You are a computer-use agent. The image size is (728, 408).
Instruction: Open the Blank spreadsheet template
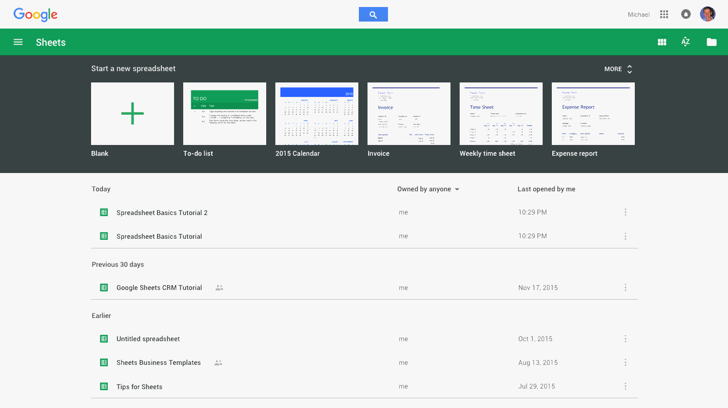click(132, 114)
